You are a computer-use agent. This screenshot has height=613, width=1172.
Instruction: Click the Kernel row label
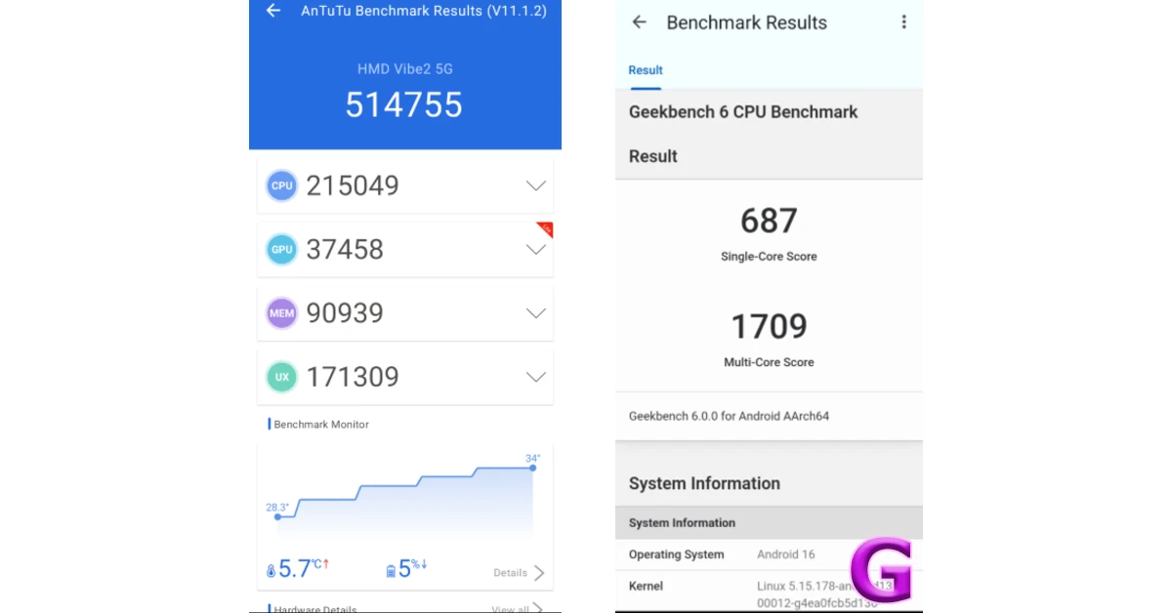(x=646, y=586)
